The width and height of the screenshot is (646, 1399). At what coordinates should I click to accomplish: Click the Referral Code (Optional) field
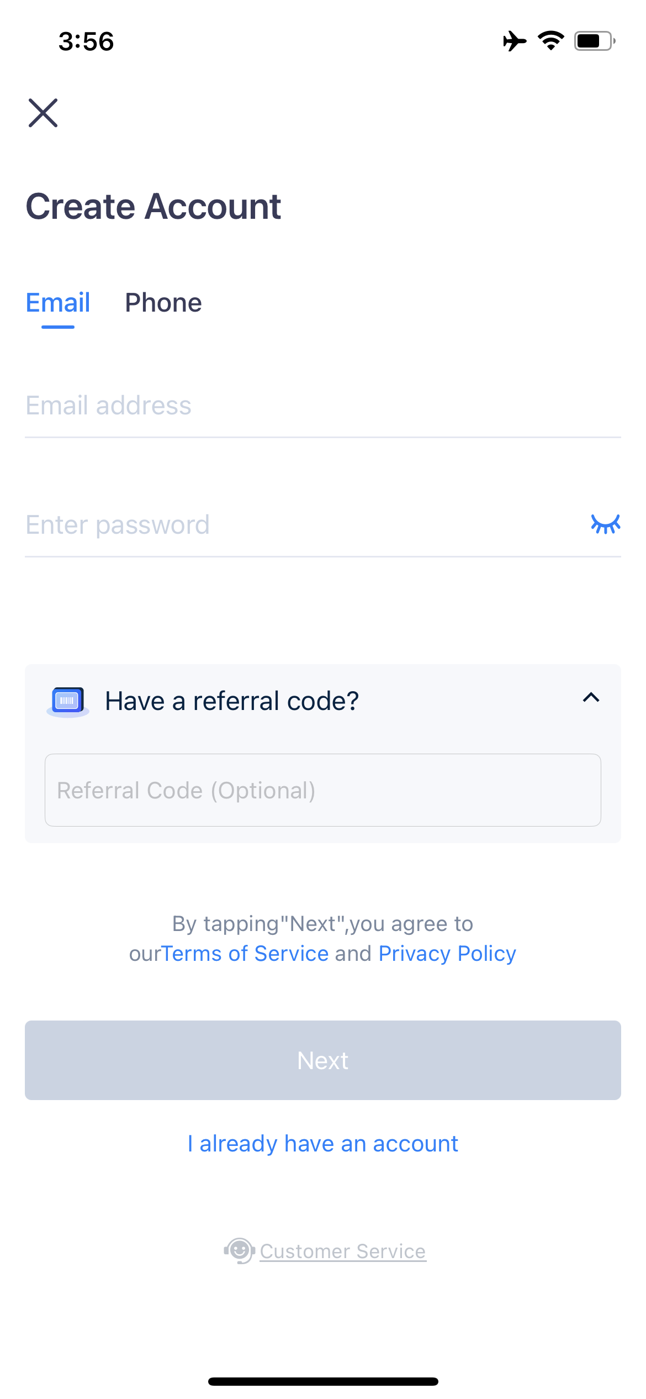[x=322, y=790]
